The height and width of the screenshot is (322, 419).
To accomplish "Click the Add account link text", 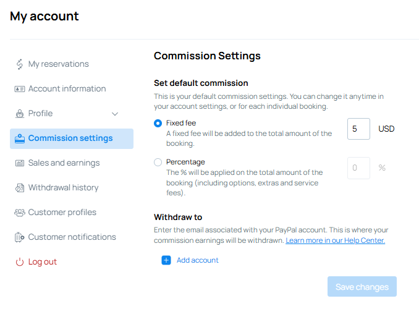I will (x=198, y=260).
